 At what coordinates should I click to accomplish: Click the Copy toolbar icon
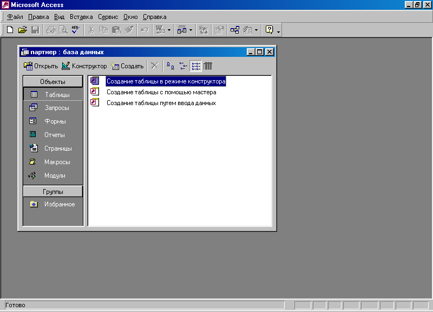(x=103, y=30)
